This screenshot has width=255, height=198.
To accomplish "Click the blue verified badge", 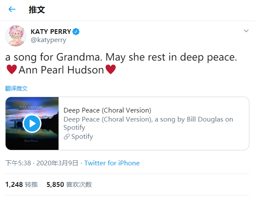I will point(76,31).
